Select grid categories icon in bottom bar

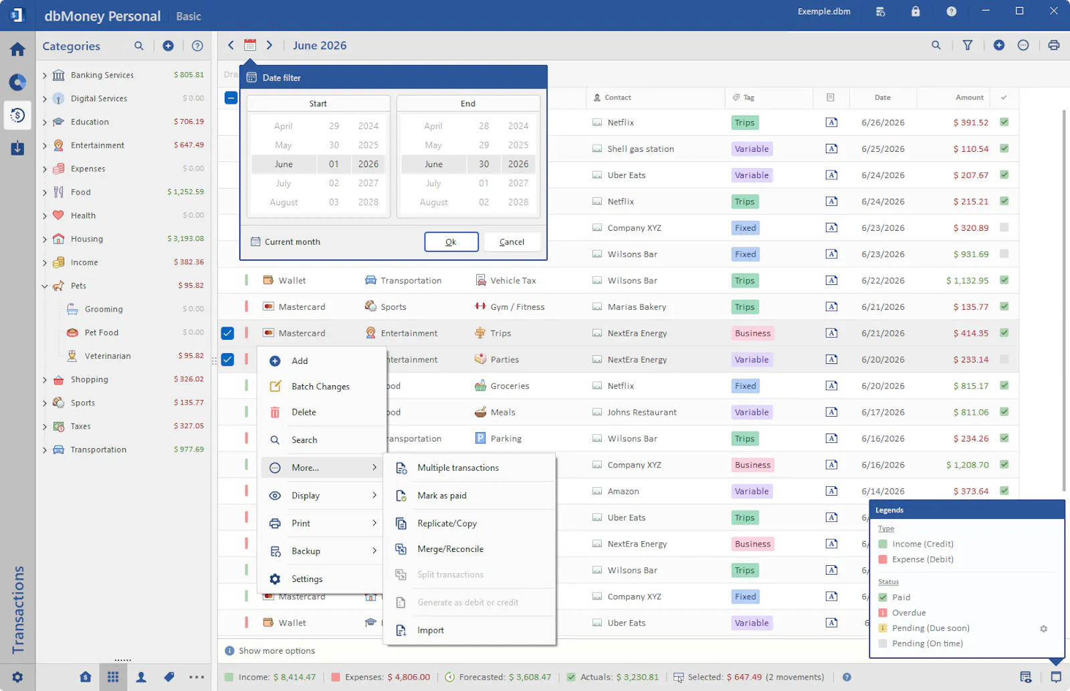tap(113, 677)
